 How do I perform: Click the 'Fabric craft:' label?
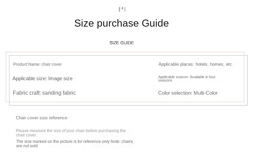[x=27, y=93]
